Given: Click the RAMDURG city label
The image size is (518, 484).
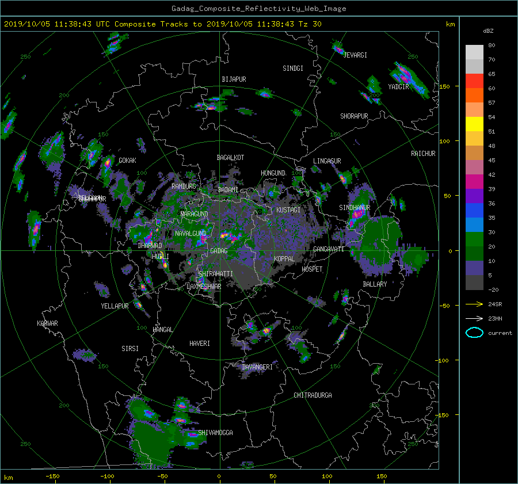Looking at the screenshot, I should point(184,186).
